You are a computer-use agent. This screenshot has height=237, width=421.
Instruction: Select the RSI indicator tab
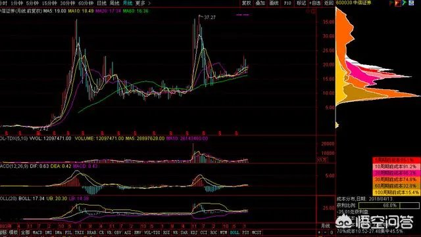(166, 232)
